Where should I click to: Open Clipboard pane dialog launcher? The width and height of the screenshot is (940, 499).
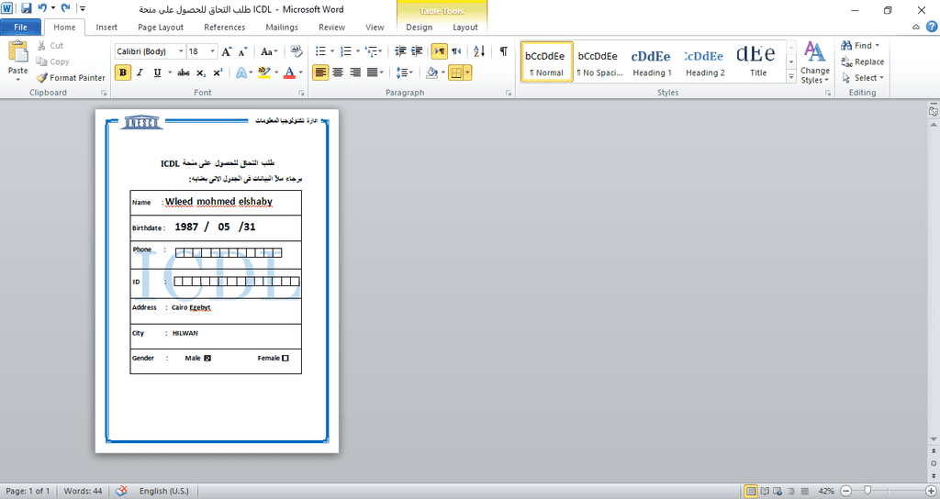(x=104, y=94)
